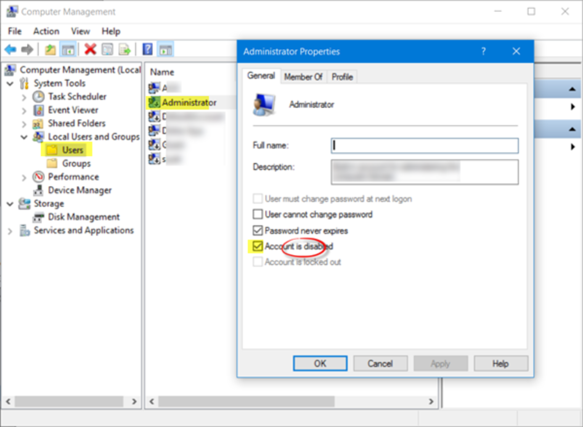
Task: Open the View menu
Action: click(81, 31)
